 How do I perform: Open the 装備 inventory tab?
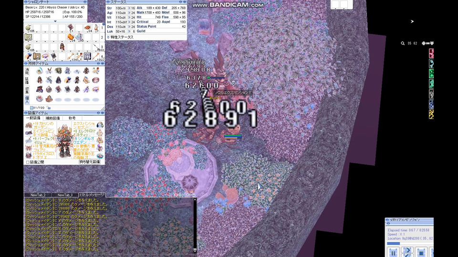click(x=27, y=80)
